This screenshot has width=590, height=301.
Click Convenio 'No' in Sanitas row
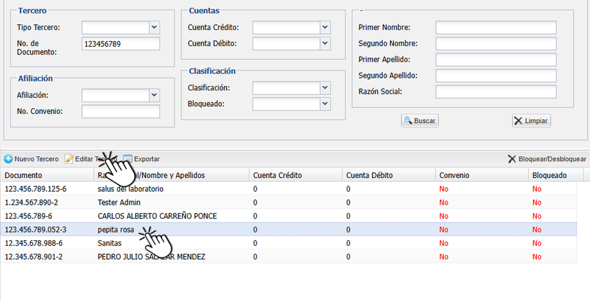pos(444,243)
